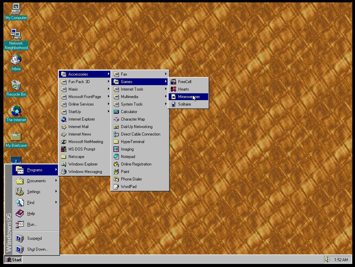355x267 pixels.
Task: Choose Run... from the Start menu
Action: pos(35,224)
